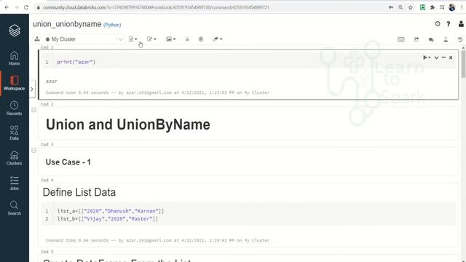Image resolution: width=466 pixels, height=262 pixels.
Task: Open the notebook View menu dropdown
Action: pyautogui.click(x=171, y=39)
